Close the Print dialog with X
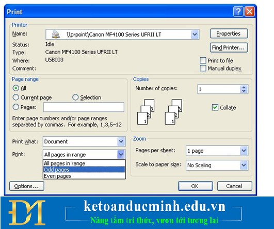Image resolution: width=274 pixels, height=229 pixels. click(249, 12)
